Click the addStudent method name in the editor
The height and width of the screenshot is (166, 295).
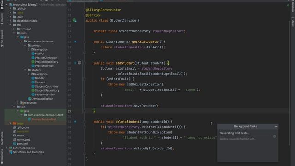pyautogui.click(x=124, y=63)
